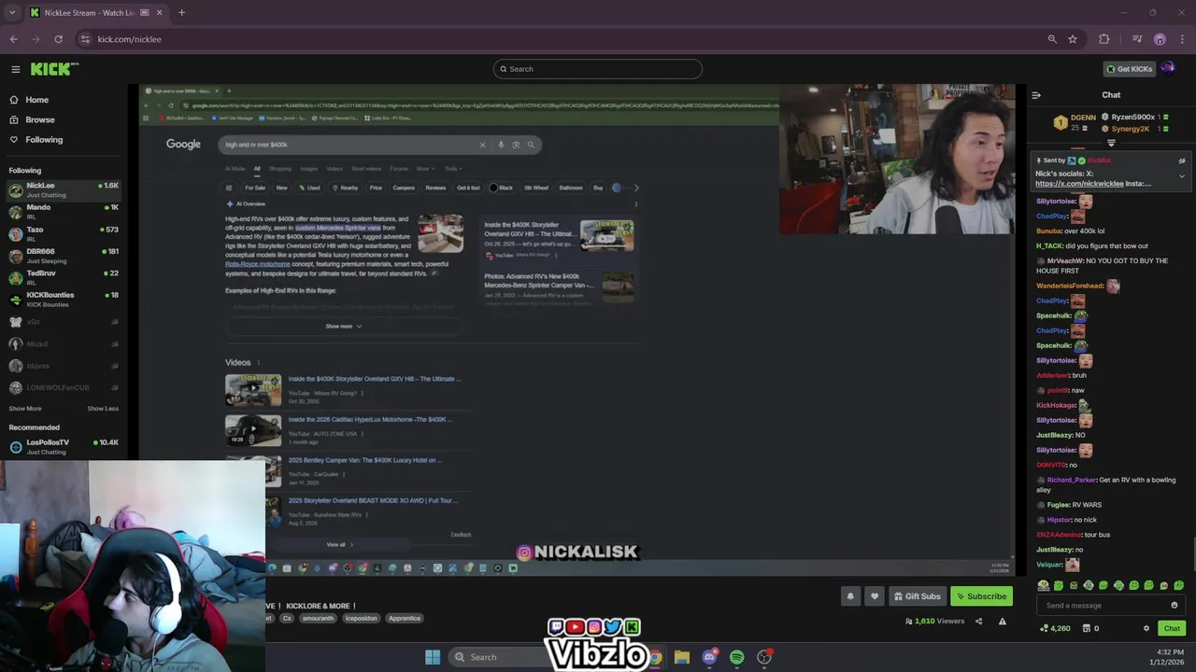Open the browser extensions menu
Screen dimensions: 1196x672
[x=1104, y=39]
